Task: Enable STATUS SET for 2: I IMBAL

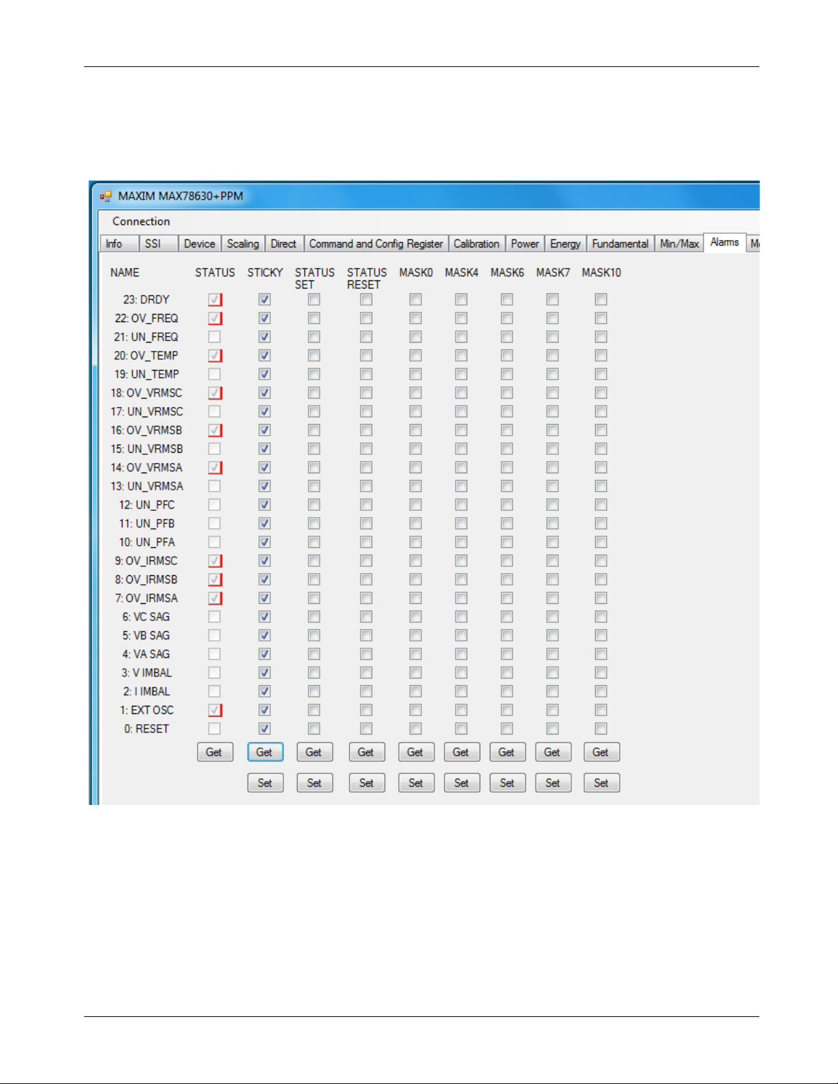Action: [x=314, y=691]
